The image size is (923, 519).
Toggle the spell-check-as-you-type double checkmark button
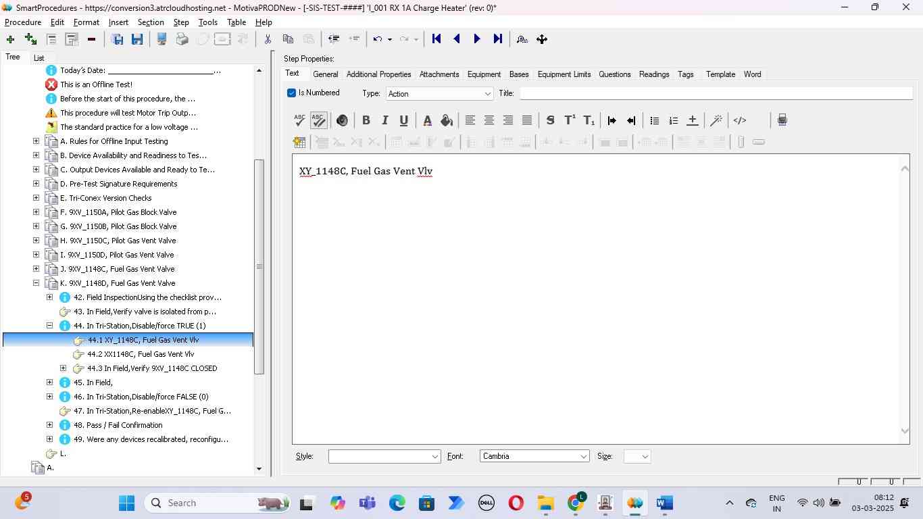coord(318,120)
